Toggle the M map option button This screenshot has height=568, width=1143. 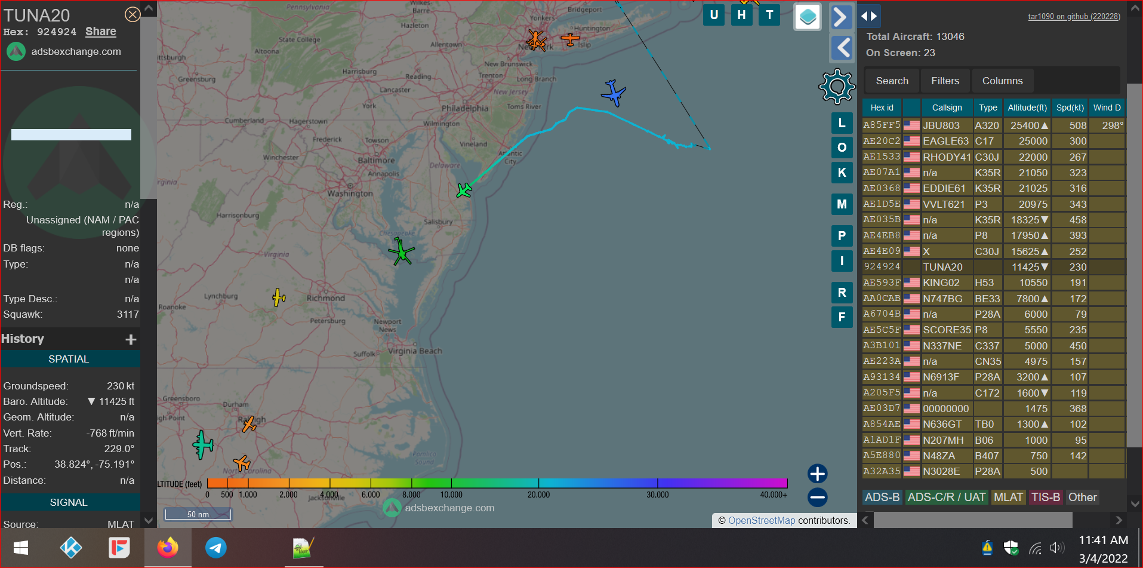[842, 204]
